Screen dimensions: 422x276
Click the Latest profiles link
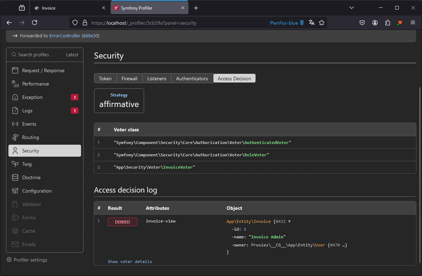point(72,55)
